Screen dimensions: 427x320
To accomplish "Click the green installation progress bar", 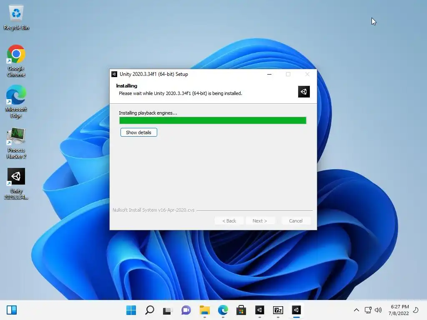I will [213, 120].
